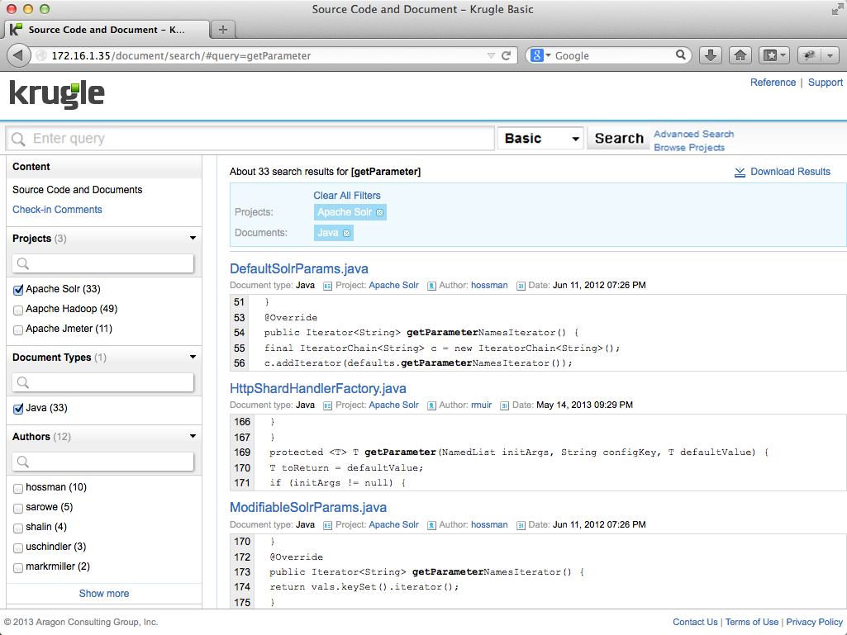Reload the page with the refresh icon
Image resolution: width=847 pixels, height=635 pixels.
coord(507,55)
